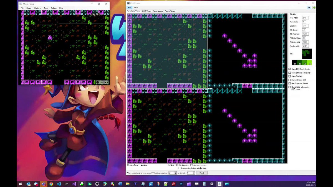Open purple Visual Studio from the taskbar
The height and width of the screenshot is (187, 333).
[74, 184]
